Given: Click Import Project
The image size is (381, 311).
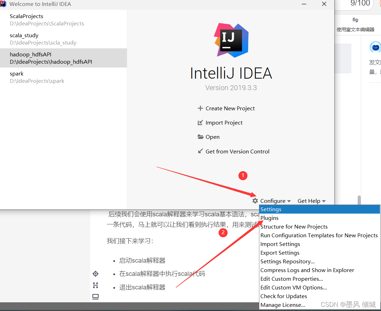Looking at the screenshot, I should pos(224,123).
